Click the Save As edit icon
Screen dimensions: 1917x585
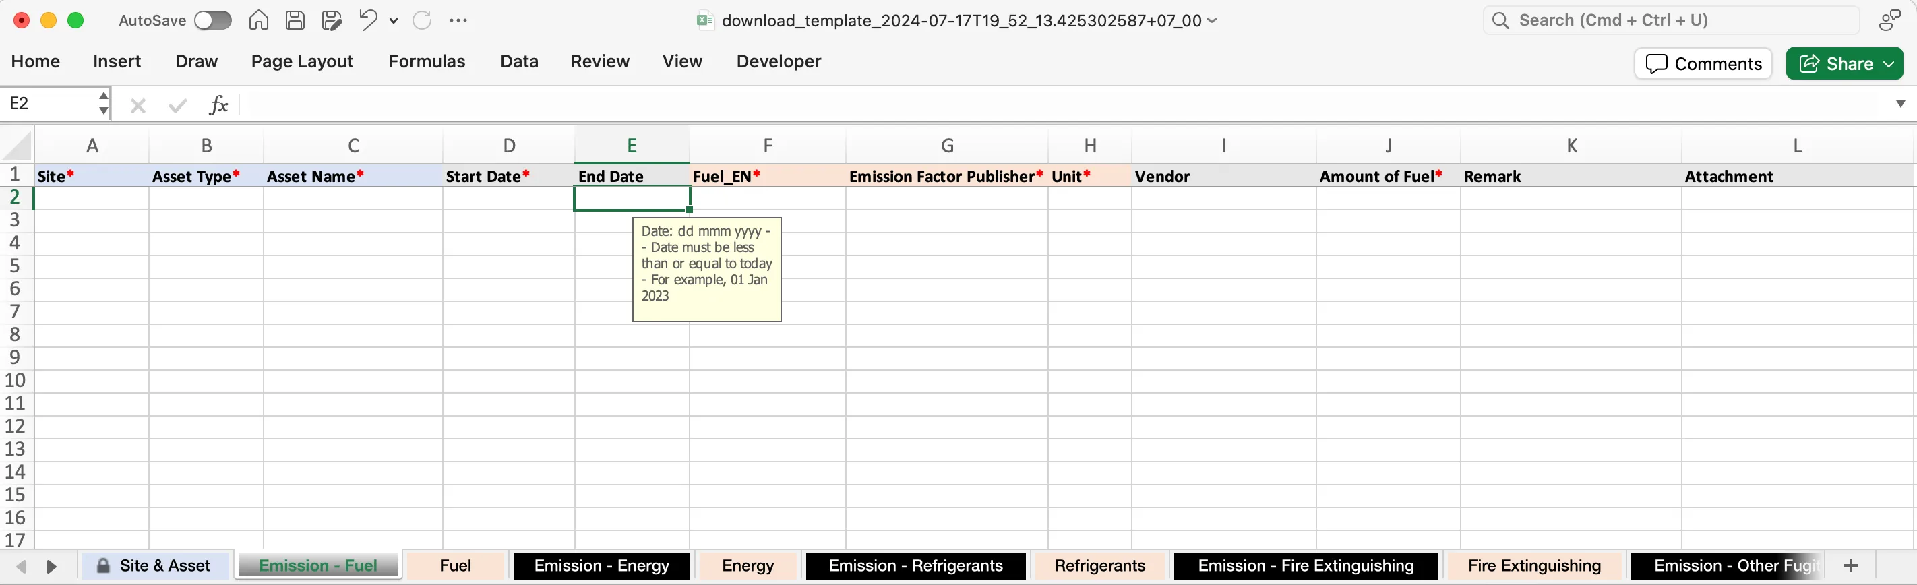click(331, 20)
